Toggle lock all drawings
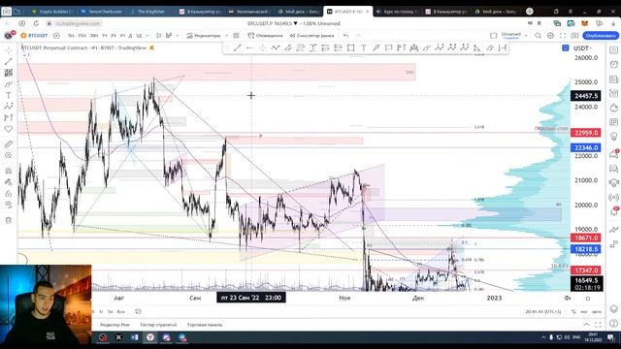Screen dimensions: 621x349 click(9, 194)
